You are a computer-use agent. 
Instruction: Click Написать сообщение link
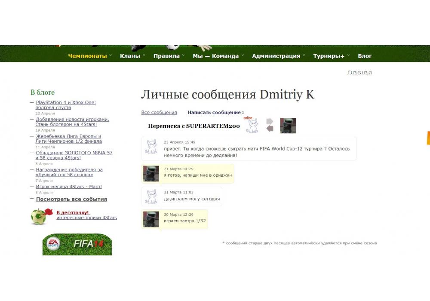click(x=214, y=112)
